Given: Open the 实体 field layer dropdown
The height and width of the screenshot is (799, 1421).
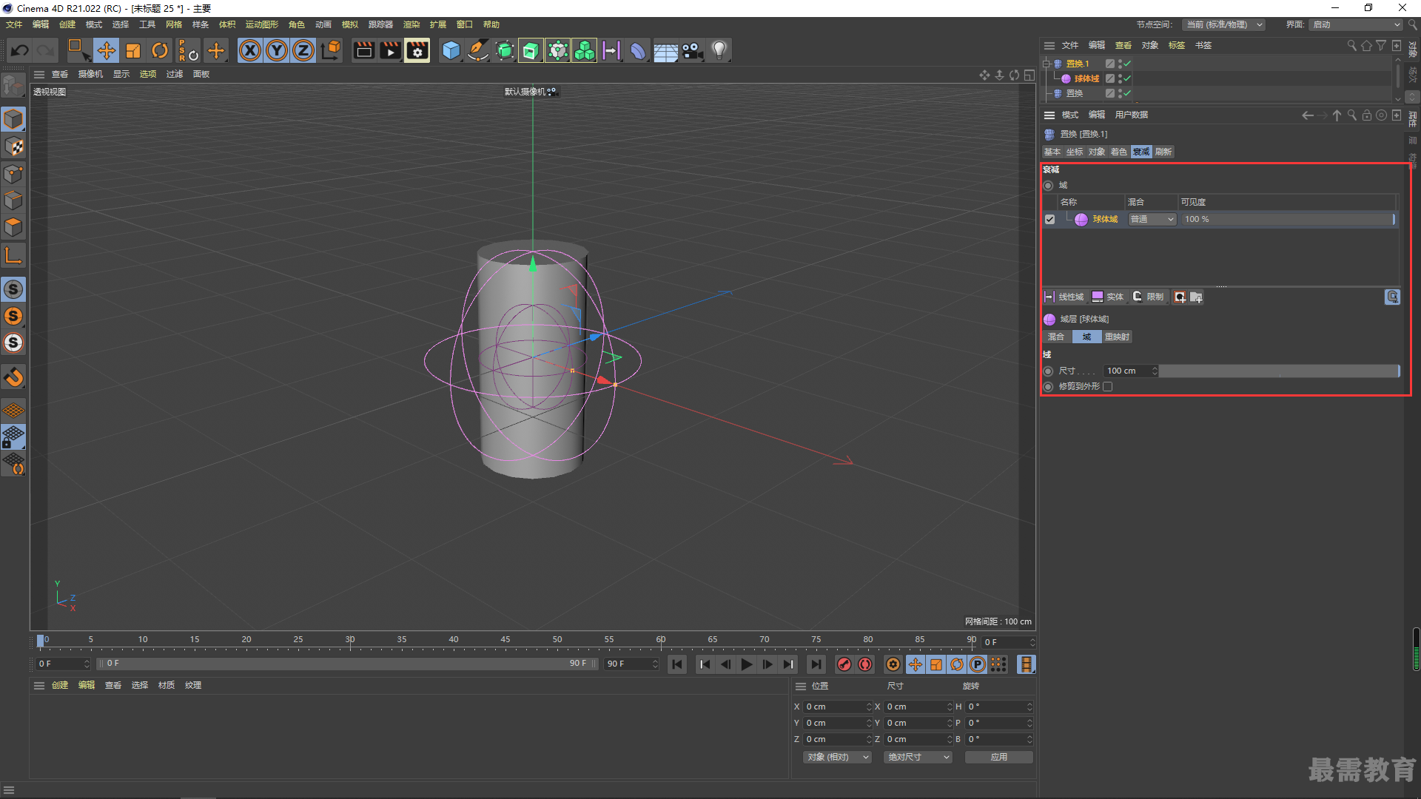Looking at the screenshot, I should tap(1108, 297).
